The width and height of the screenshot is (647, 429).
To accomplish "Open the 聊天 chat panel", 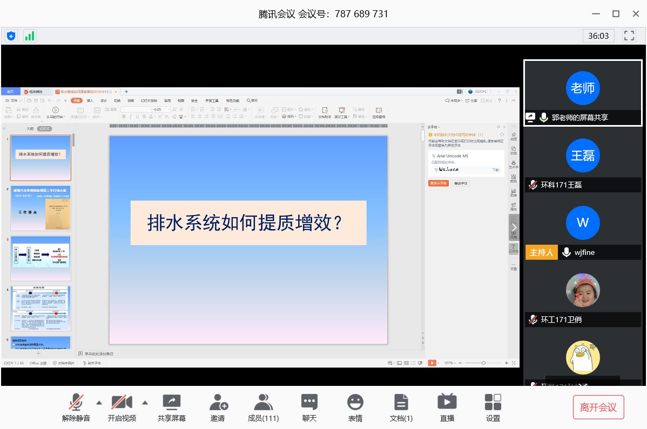I will pyautogui.click(x=309, y=403).
